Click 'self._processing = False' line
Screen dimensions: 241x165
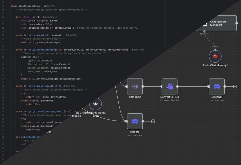point(37,24)
